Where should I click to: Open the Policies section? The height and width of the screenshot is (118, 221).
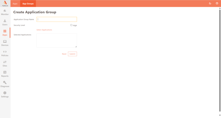coord(5,54)
